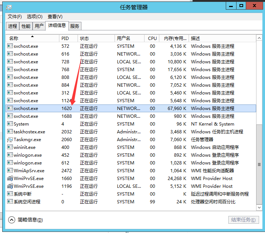Collapse to 简略信息 view using chevron

(11, 220)
